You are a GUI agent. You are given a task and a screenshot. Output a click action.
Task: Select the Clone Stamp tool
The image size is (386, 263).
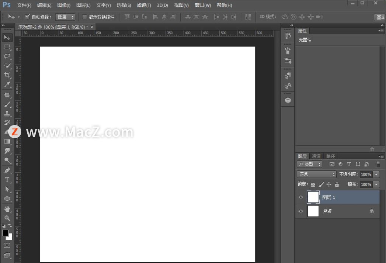7,113
